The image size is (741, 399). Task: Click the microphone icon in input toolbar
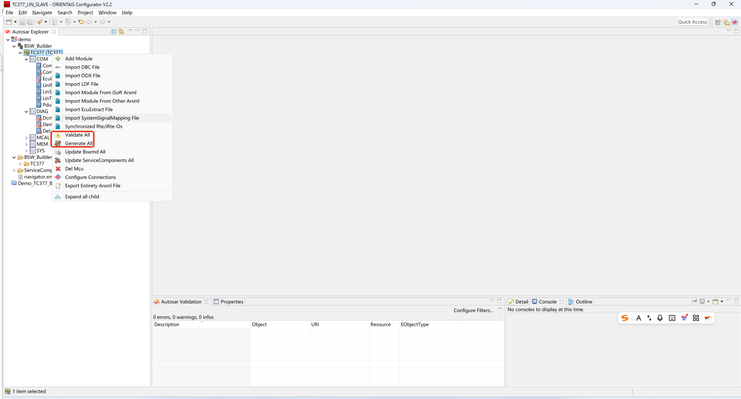pos(660,318)
